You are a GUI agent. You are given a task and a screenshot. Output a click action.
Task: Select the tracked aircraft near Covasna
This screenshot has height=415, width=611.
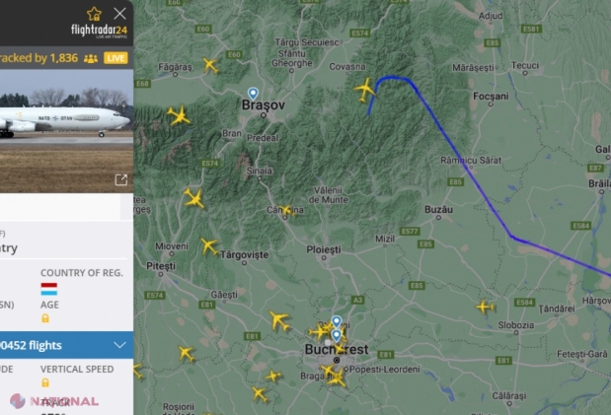click(365, 90)
